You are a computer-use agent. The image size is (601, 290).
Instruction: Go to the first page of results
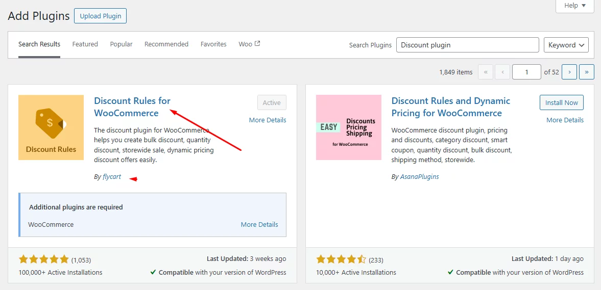(x=486, y=72)
